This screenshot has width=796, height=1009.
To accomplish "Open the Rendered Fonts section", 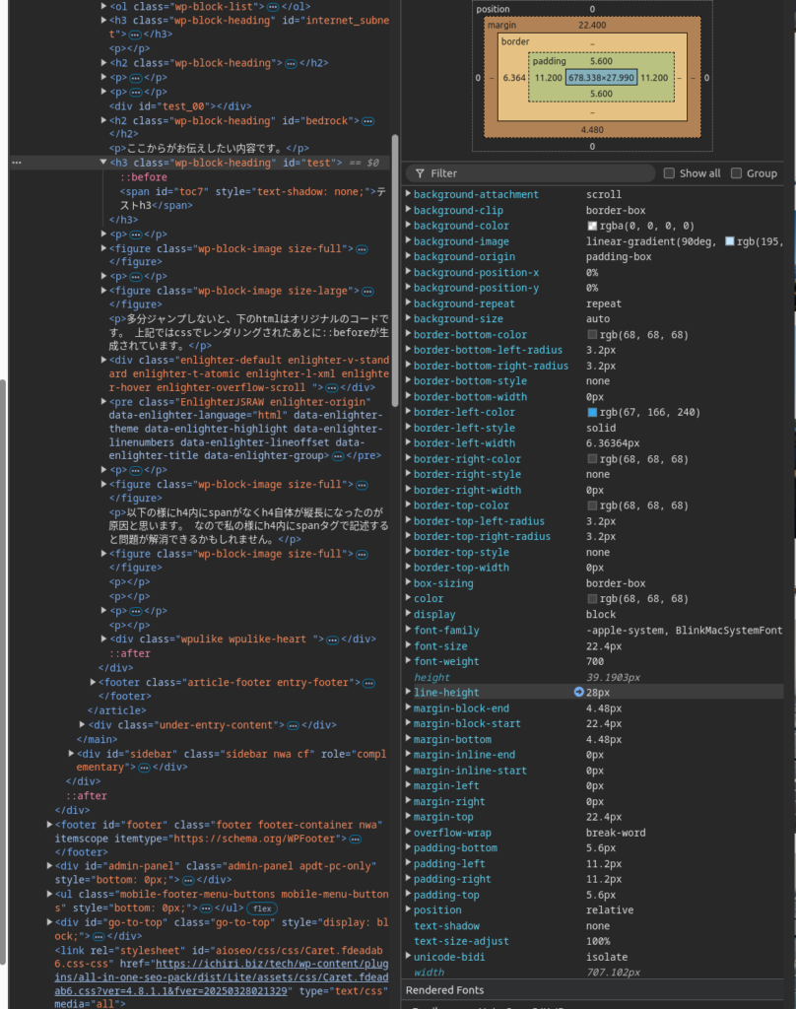I will [x=444, y=990].
